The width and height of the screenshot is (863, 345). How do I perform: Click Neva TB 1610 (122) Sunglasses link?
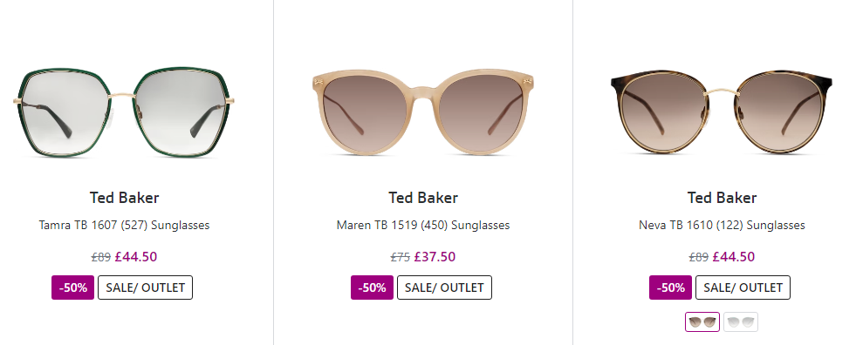tap(723, 226)
